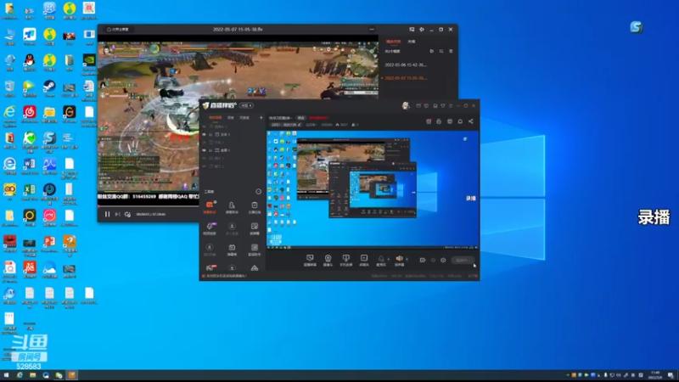
Task: Add file icon in player playlist header
Action: point(431,51)
